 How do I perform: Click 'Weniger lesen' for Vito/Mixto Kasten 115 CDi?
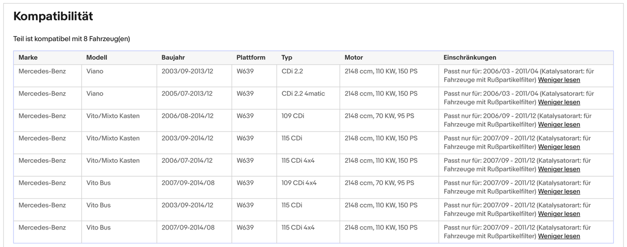point(559,147)
